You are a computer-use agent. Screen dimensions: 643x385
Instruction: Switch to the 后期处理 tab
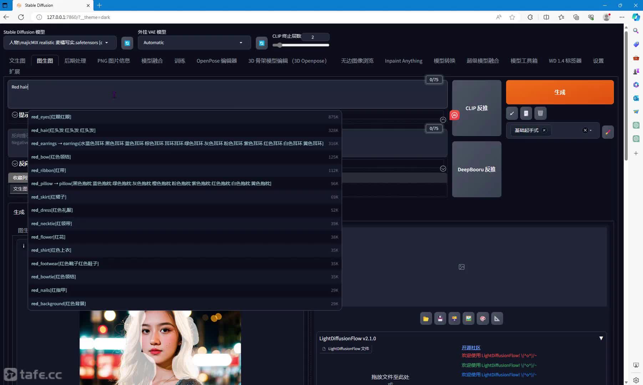click(75, 61)
